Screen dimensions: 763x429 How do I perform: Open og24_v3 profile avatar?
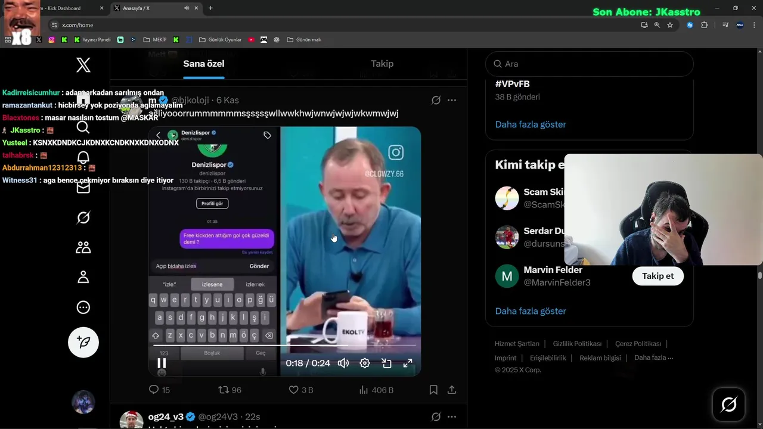[x=131, y=419]
